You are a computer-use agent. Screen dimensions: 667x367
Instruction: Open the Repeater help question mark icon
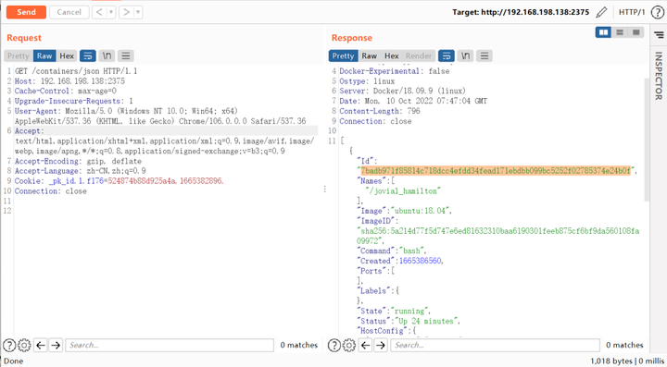(657, 12)
